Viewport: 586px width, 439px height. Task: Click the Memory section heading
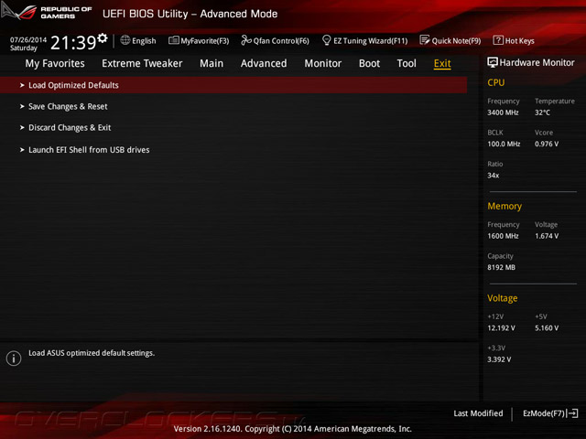(505, 206)
